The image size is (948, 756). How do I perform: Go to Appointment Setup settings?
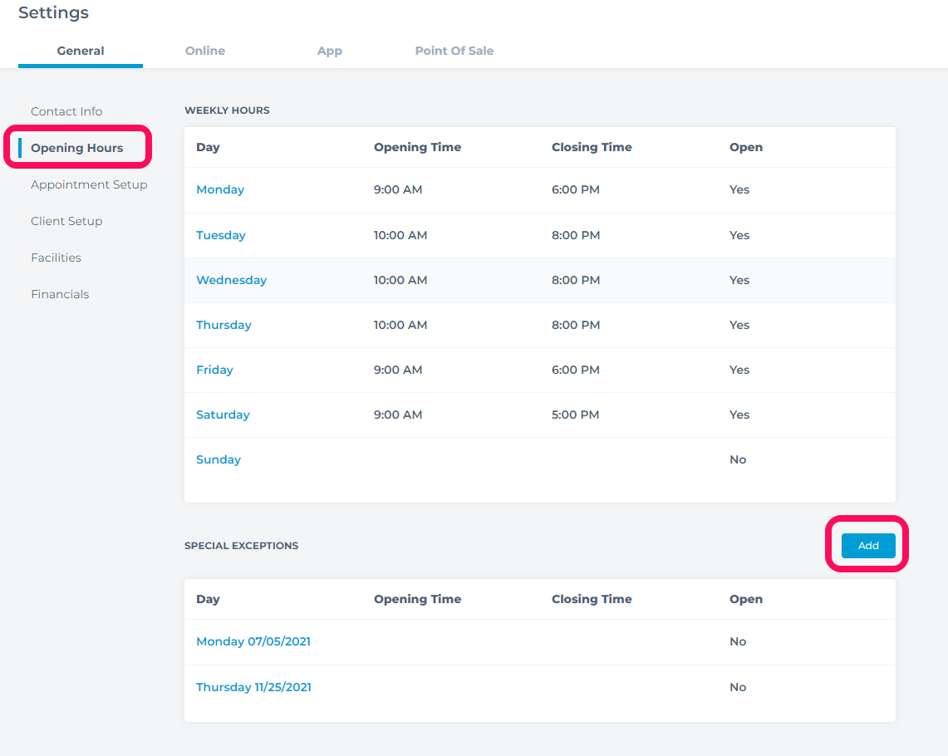point(89,184)
